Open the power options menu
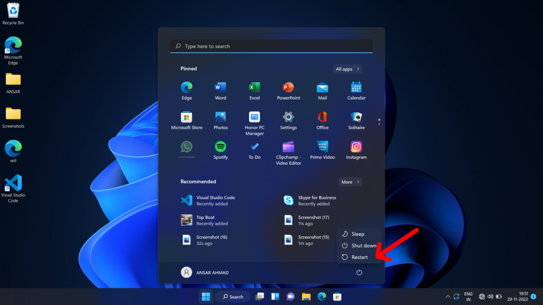The image size is (543, 305). (x=359, y=272)
